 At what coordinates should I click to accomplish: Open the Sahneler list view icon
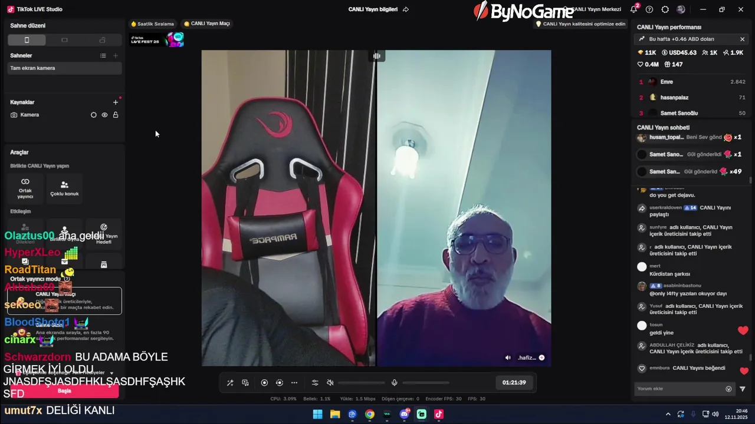coord(103,55)
